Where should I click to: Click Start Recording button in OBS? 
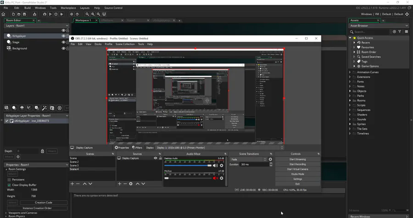coord(298,164)
